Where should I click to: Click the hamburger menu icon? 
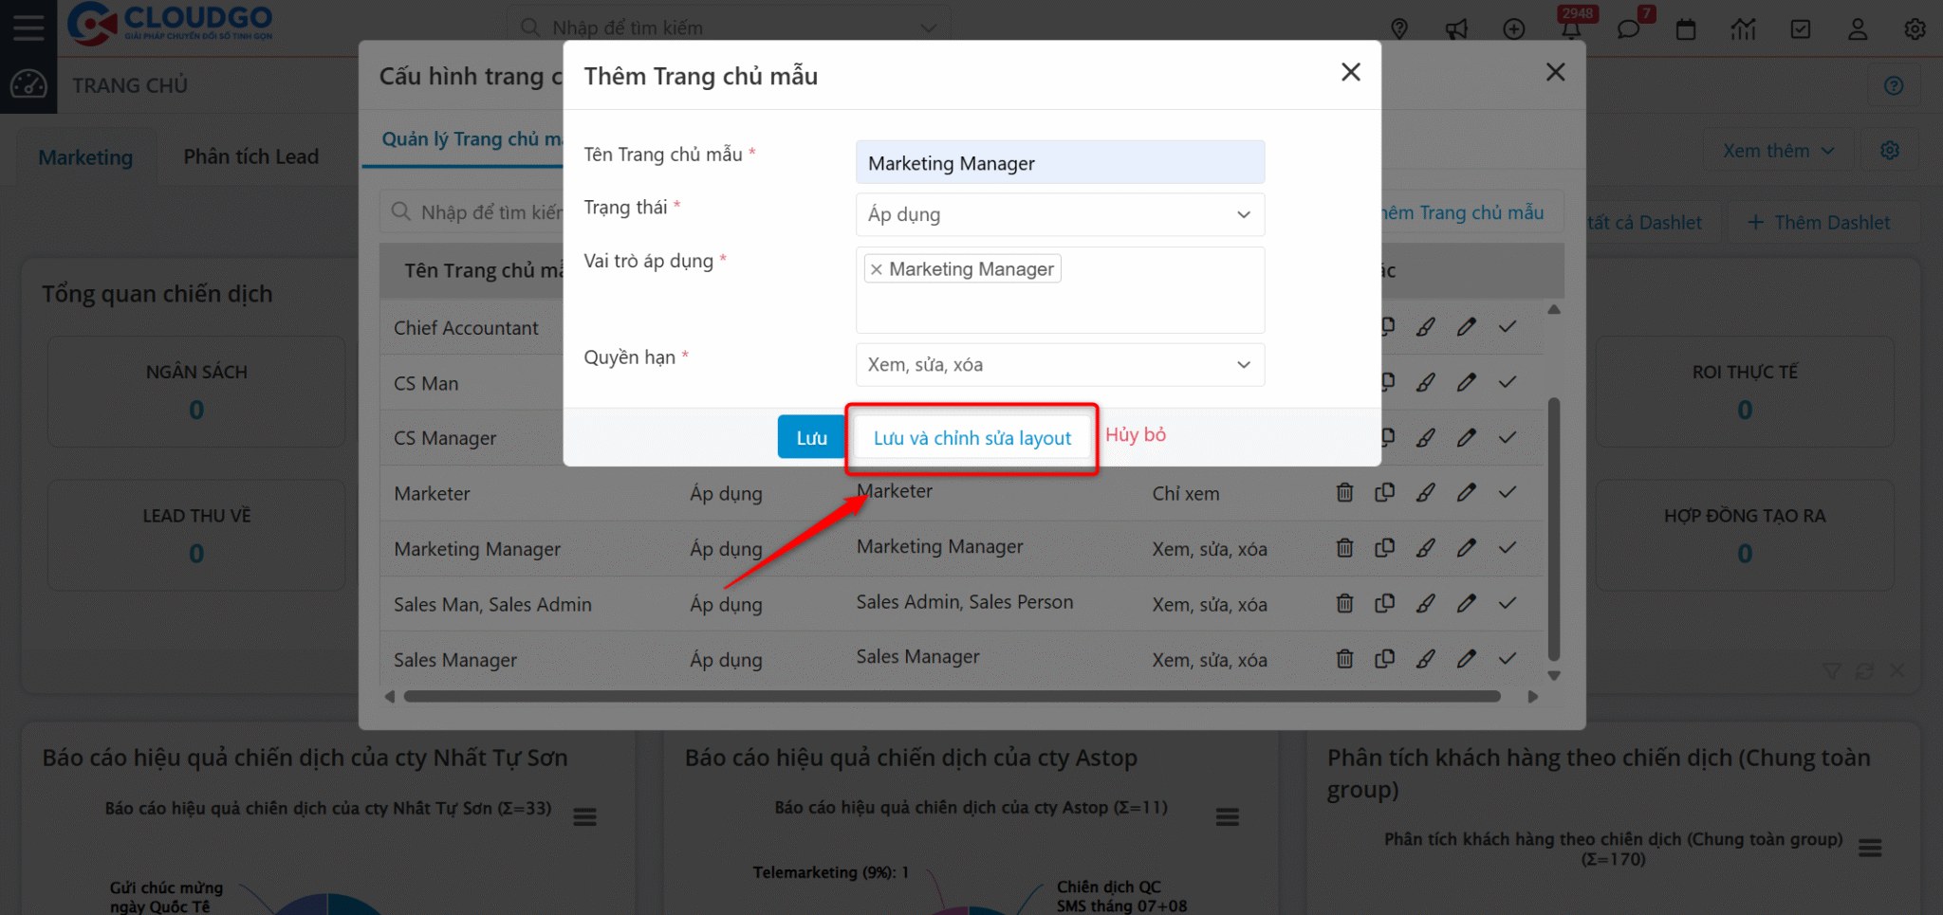tap(28, 27)
